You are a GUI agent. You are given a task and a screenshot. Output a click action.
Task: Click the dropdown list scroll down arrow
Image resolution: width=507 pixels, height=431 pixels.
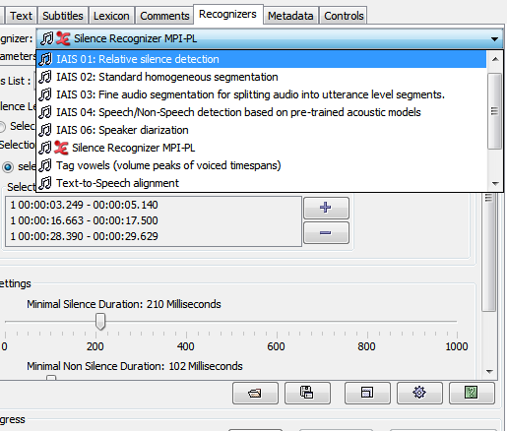(495, 184)
